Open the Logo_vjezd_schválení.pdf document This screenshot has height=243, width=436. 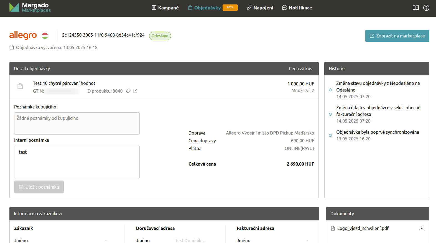pos(363,228)
